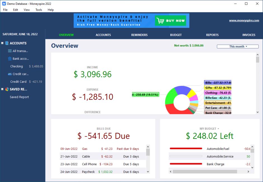
Task: Click the Bank Charge chart label
Action: click(218, 112)
